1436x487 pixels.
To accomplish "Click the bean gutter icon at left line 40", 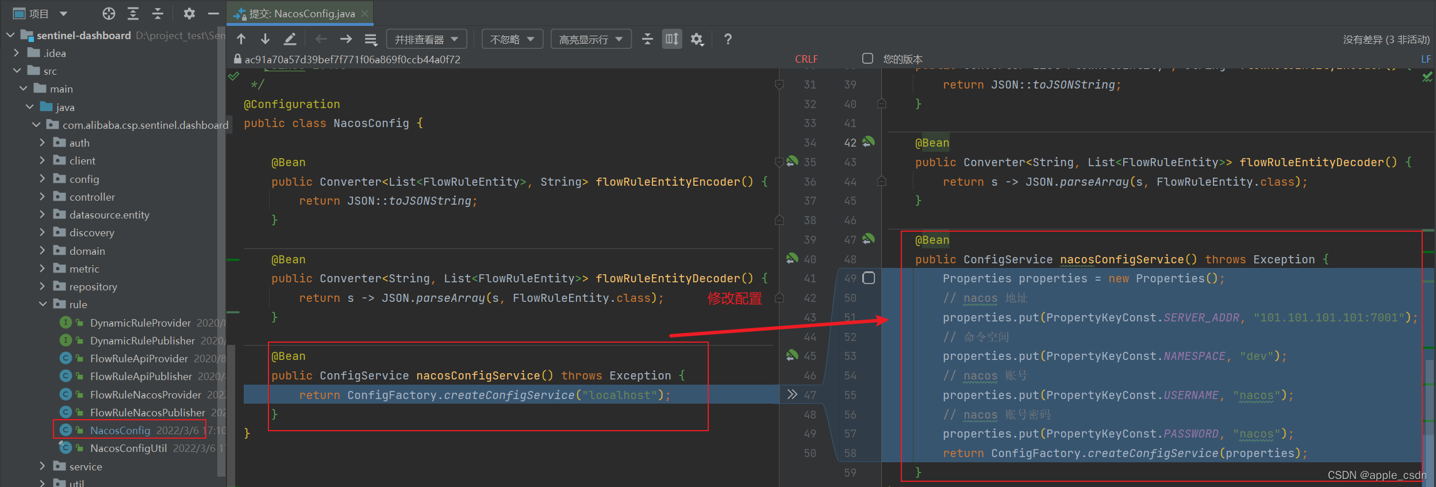I will point(793,259).
